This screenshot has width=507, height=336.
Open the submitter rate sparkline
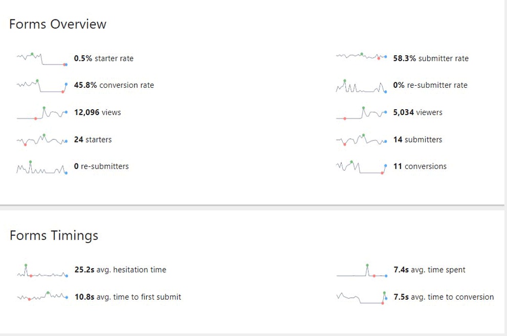click(x=361, y=57)
